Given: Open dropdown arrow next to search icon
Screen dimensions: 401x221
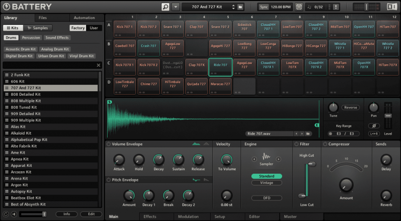Looking at the screenshot, I should [176, 7].
